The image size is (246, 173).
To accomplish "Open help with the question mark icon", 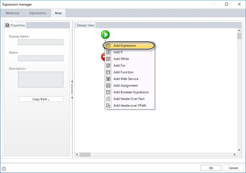I will click(4, 169).
